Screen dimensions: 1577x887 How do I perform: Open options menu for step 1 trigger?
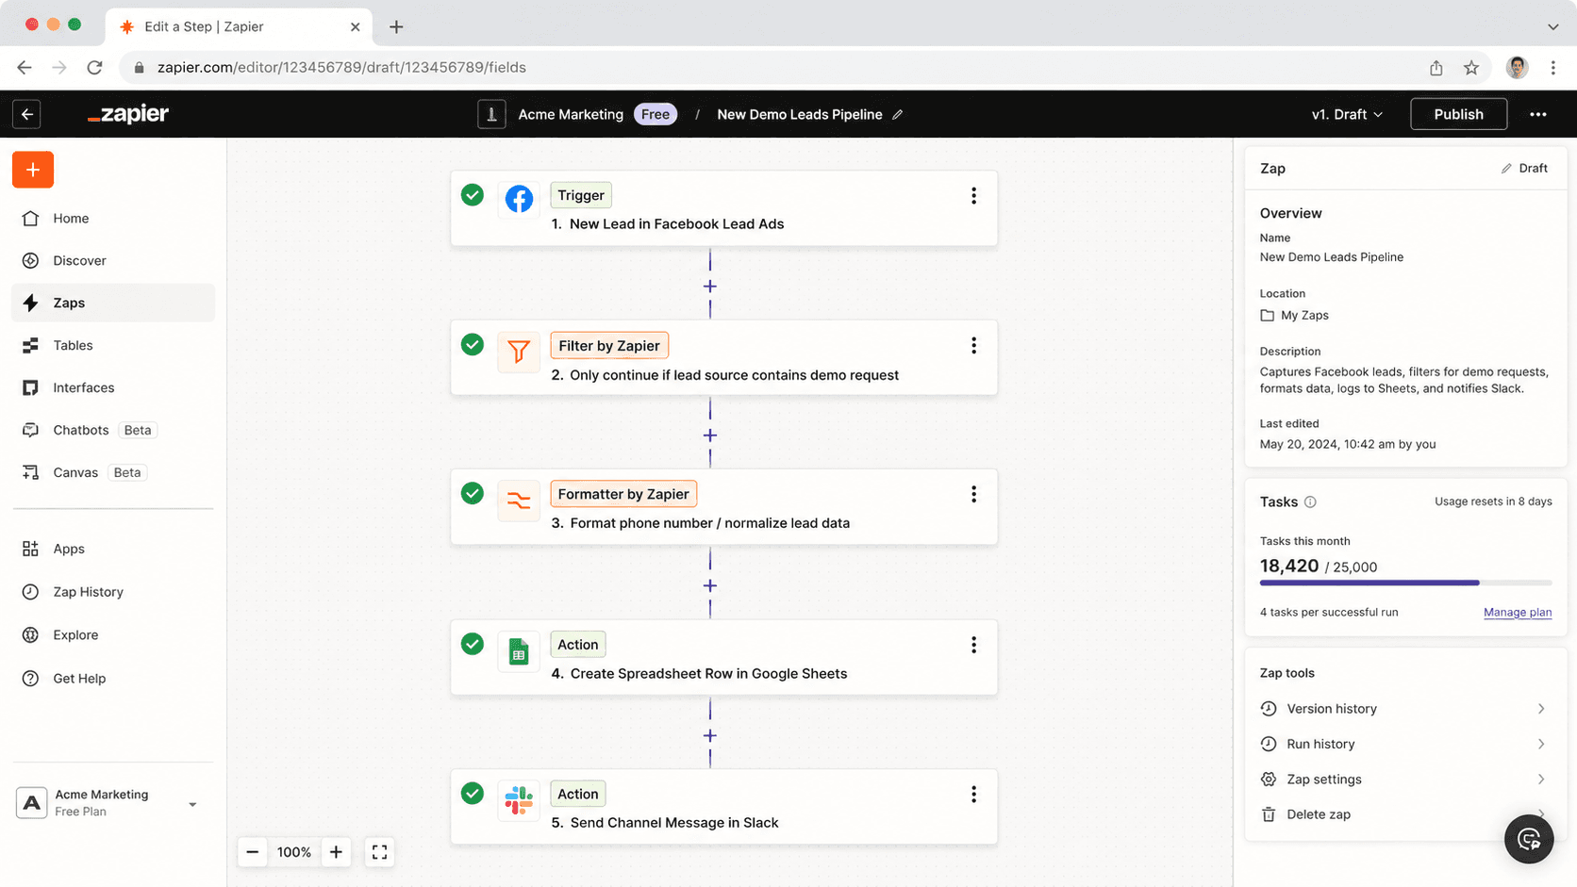coord(973,196)
